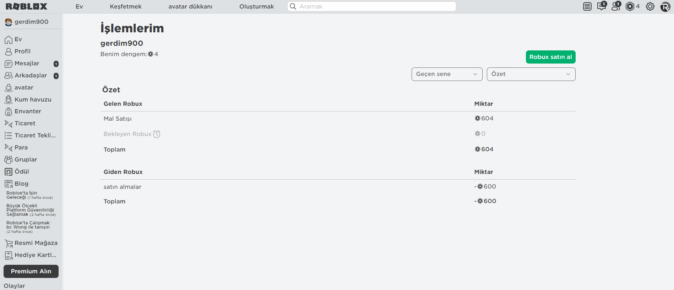The height and width of the screenshot is (290, 674).
Task: Open Mesajlar in sidebar
Action: pyautogui.click(x=22, y=63)
